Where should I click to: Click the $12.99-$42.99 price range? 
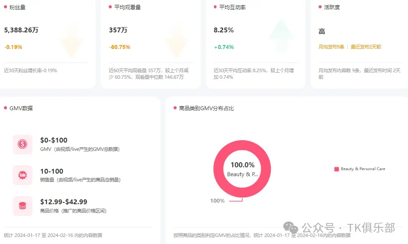click(64, 202)
